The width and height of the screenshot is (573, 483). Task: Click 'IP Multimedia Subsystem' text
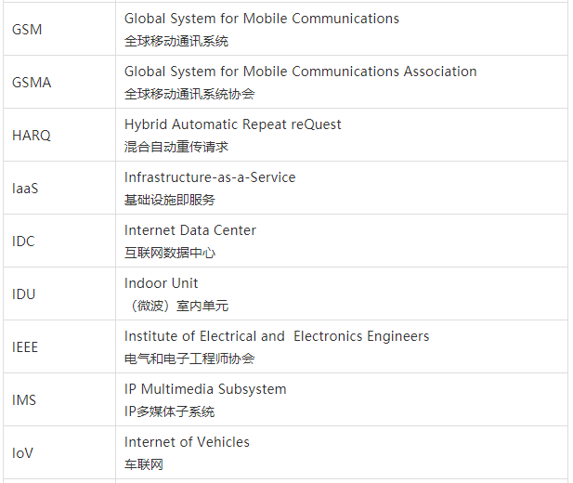[205, 389]
